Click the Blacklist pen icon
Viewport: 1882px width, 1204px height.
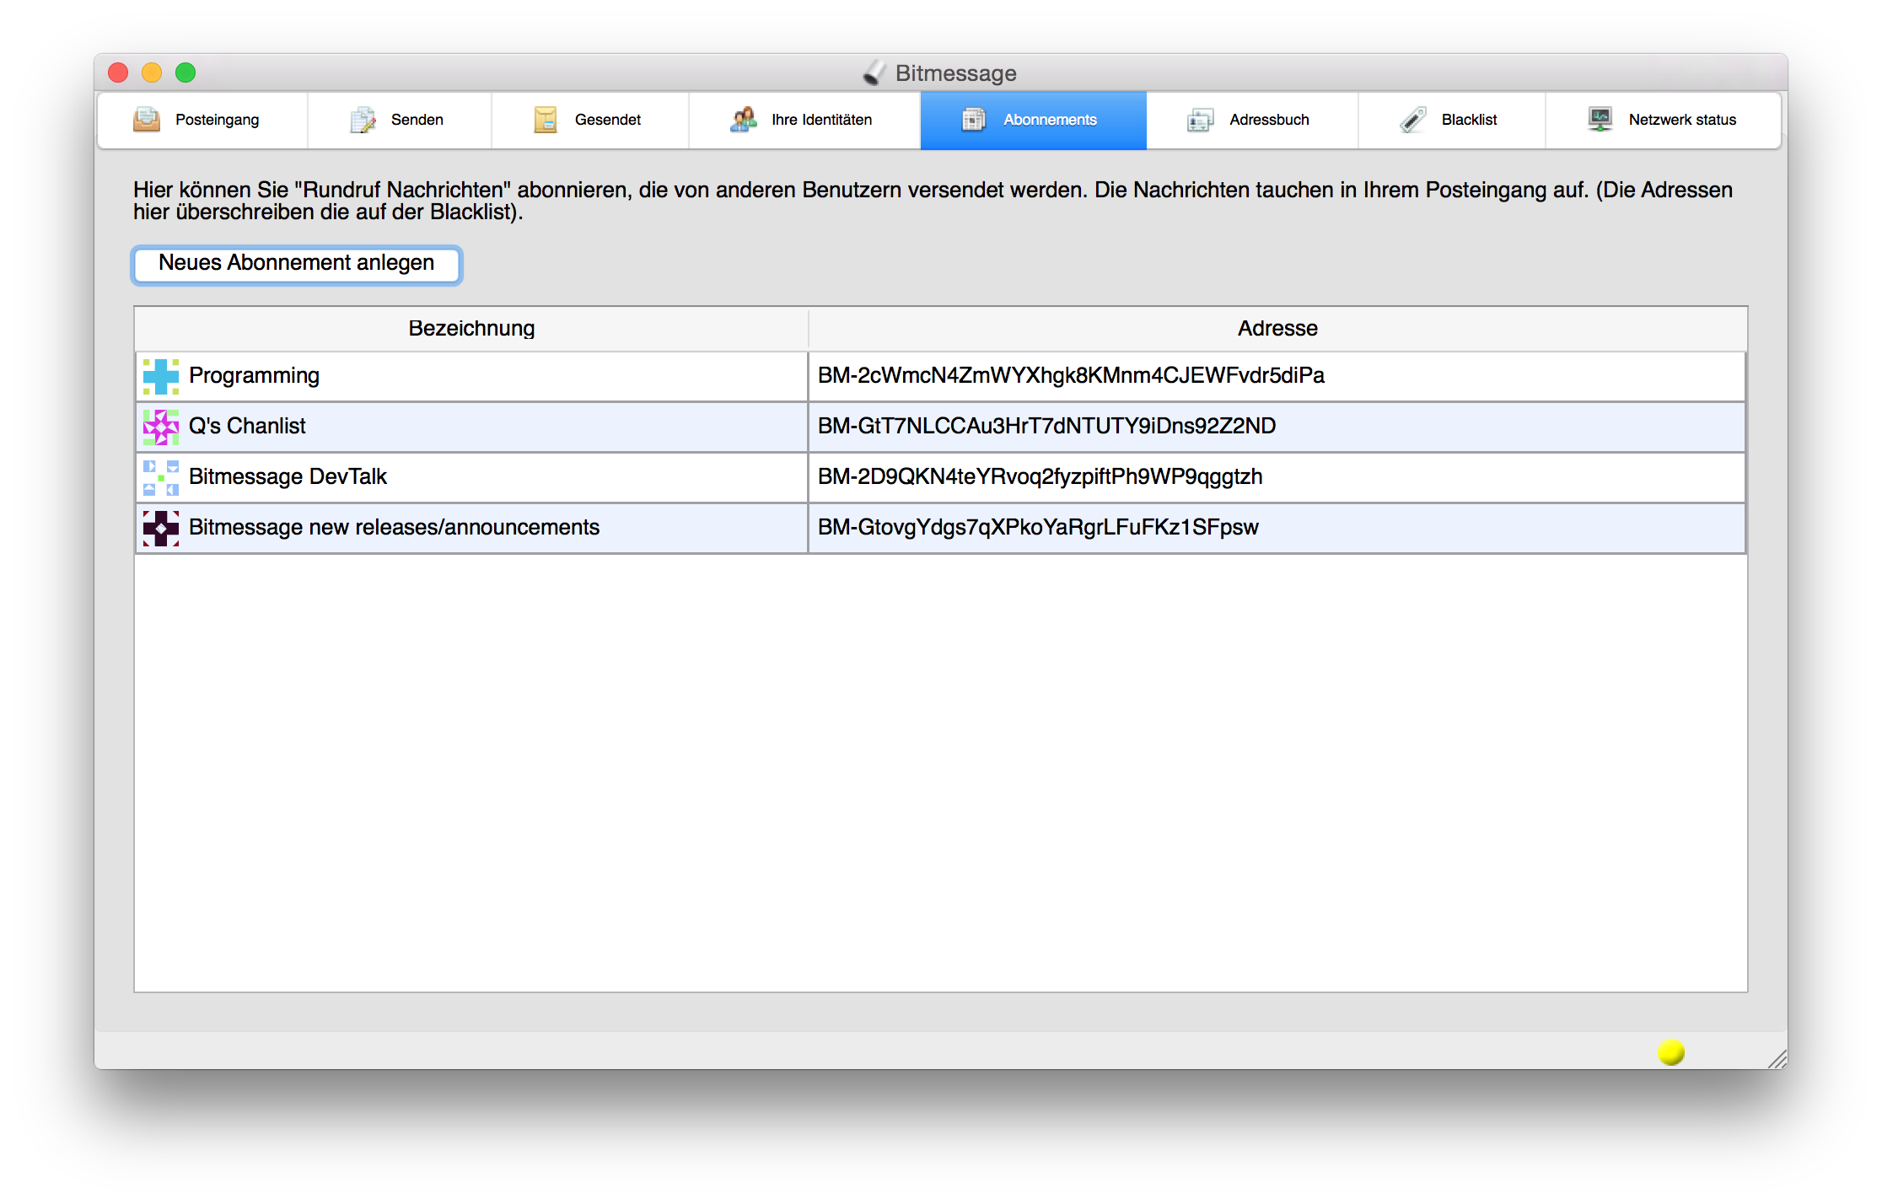coord(1413,120)
